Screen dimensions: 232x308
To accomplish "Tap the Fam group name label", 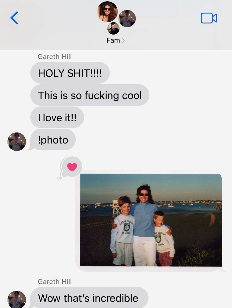I will [113, 40].
